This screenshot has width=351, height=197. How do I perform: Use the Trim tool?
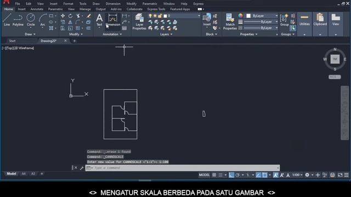click(78, 16)
